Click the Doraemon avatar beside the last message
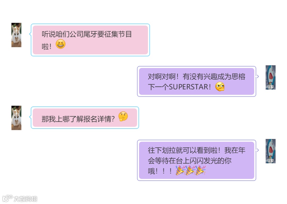 271,151
